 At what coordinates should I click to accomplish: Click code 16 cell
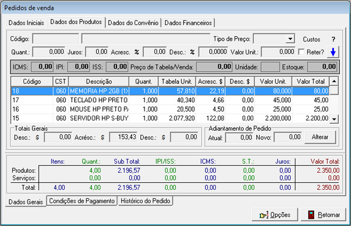coord(32,109)
